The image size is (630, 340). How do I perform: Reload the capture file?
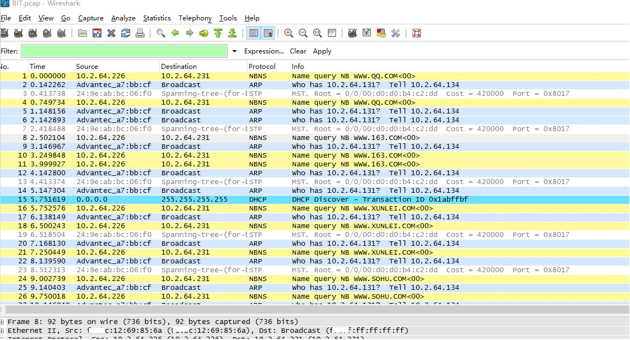pyautogui.click(x=126, y=33)
